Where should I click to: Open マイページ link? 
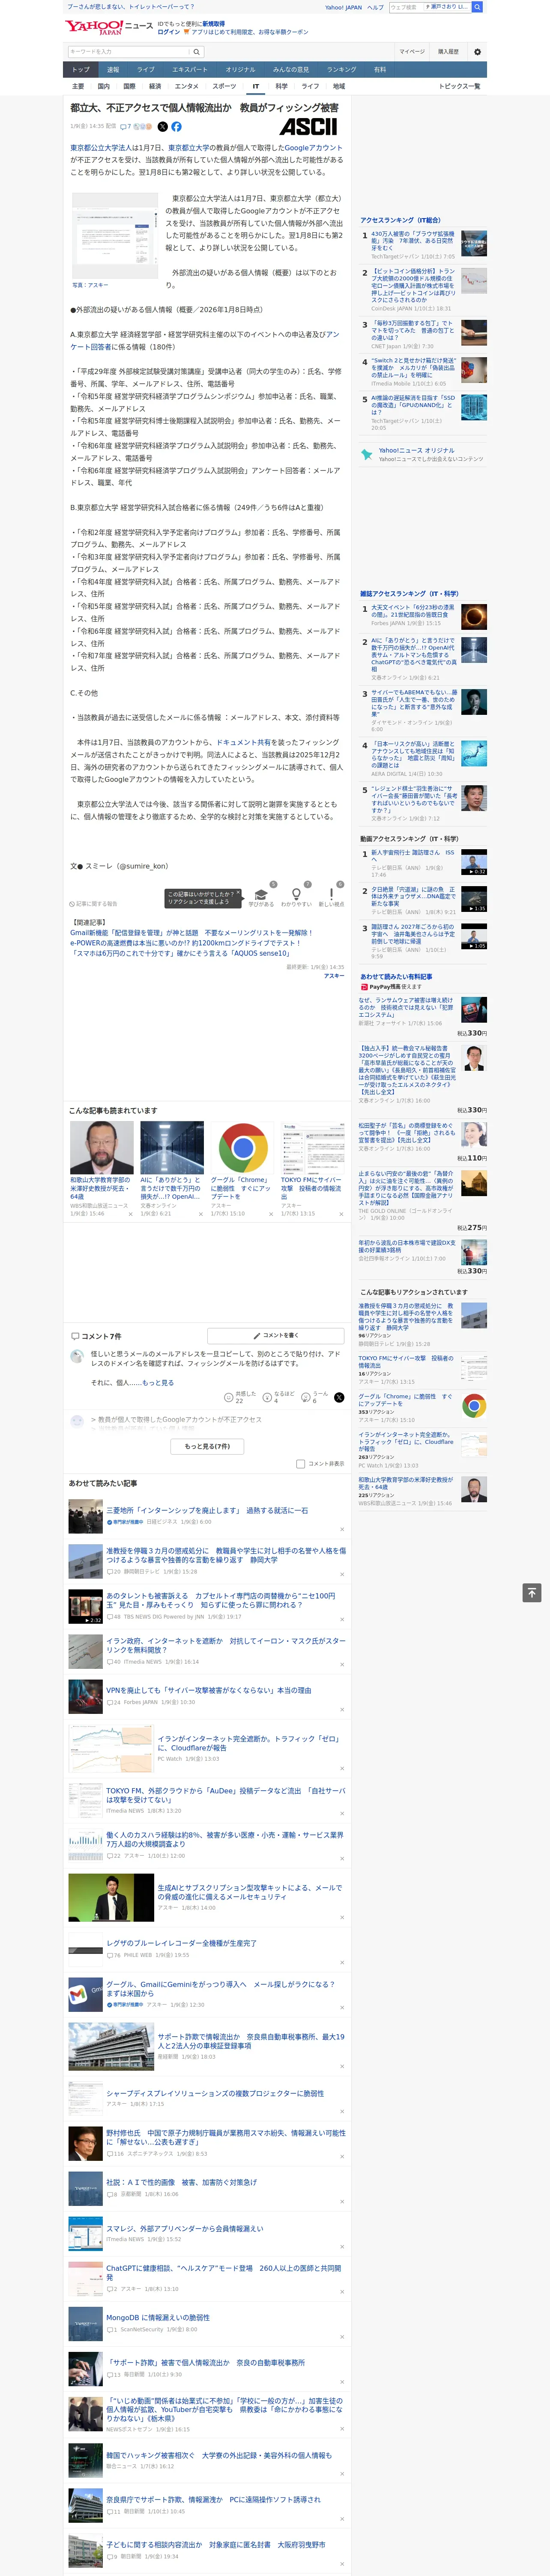(x=411, y=51)
